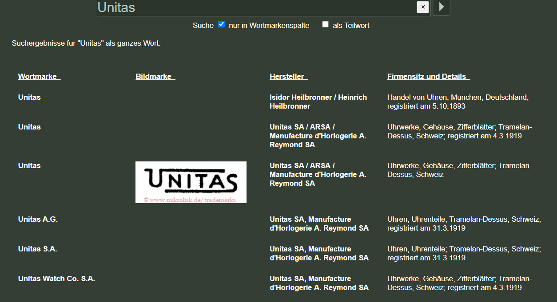Submit search with the play arrow button

click(442, 7)
